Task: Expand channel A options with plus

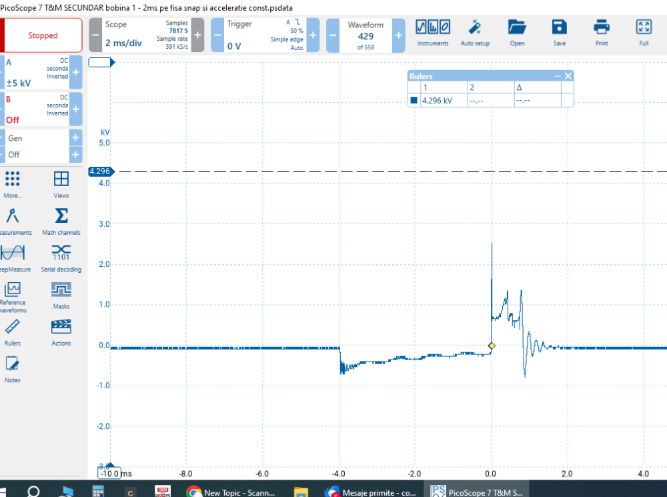Action: coord(75,72)
